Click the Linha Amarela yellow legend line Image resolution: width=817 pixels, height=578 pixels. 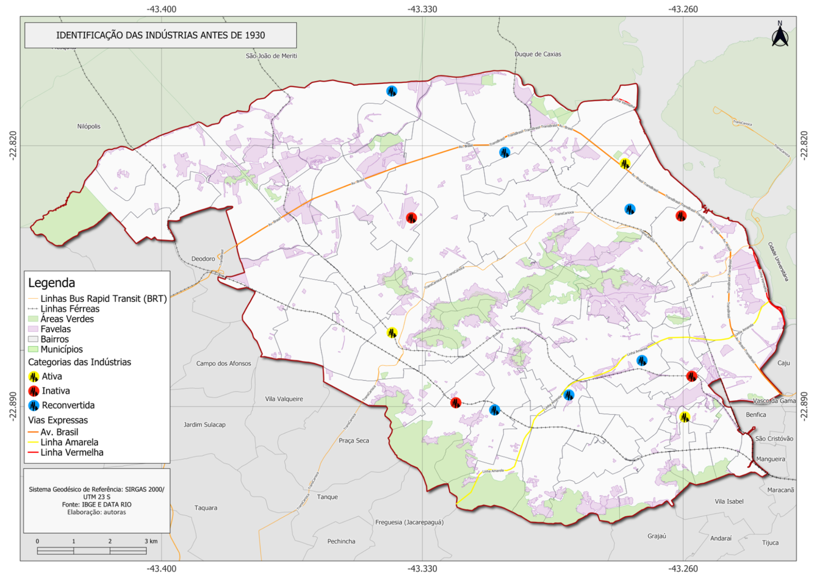(x=33, y=442)
